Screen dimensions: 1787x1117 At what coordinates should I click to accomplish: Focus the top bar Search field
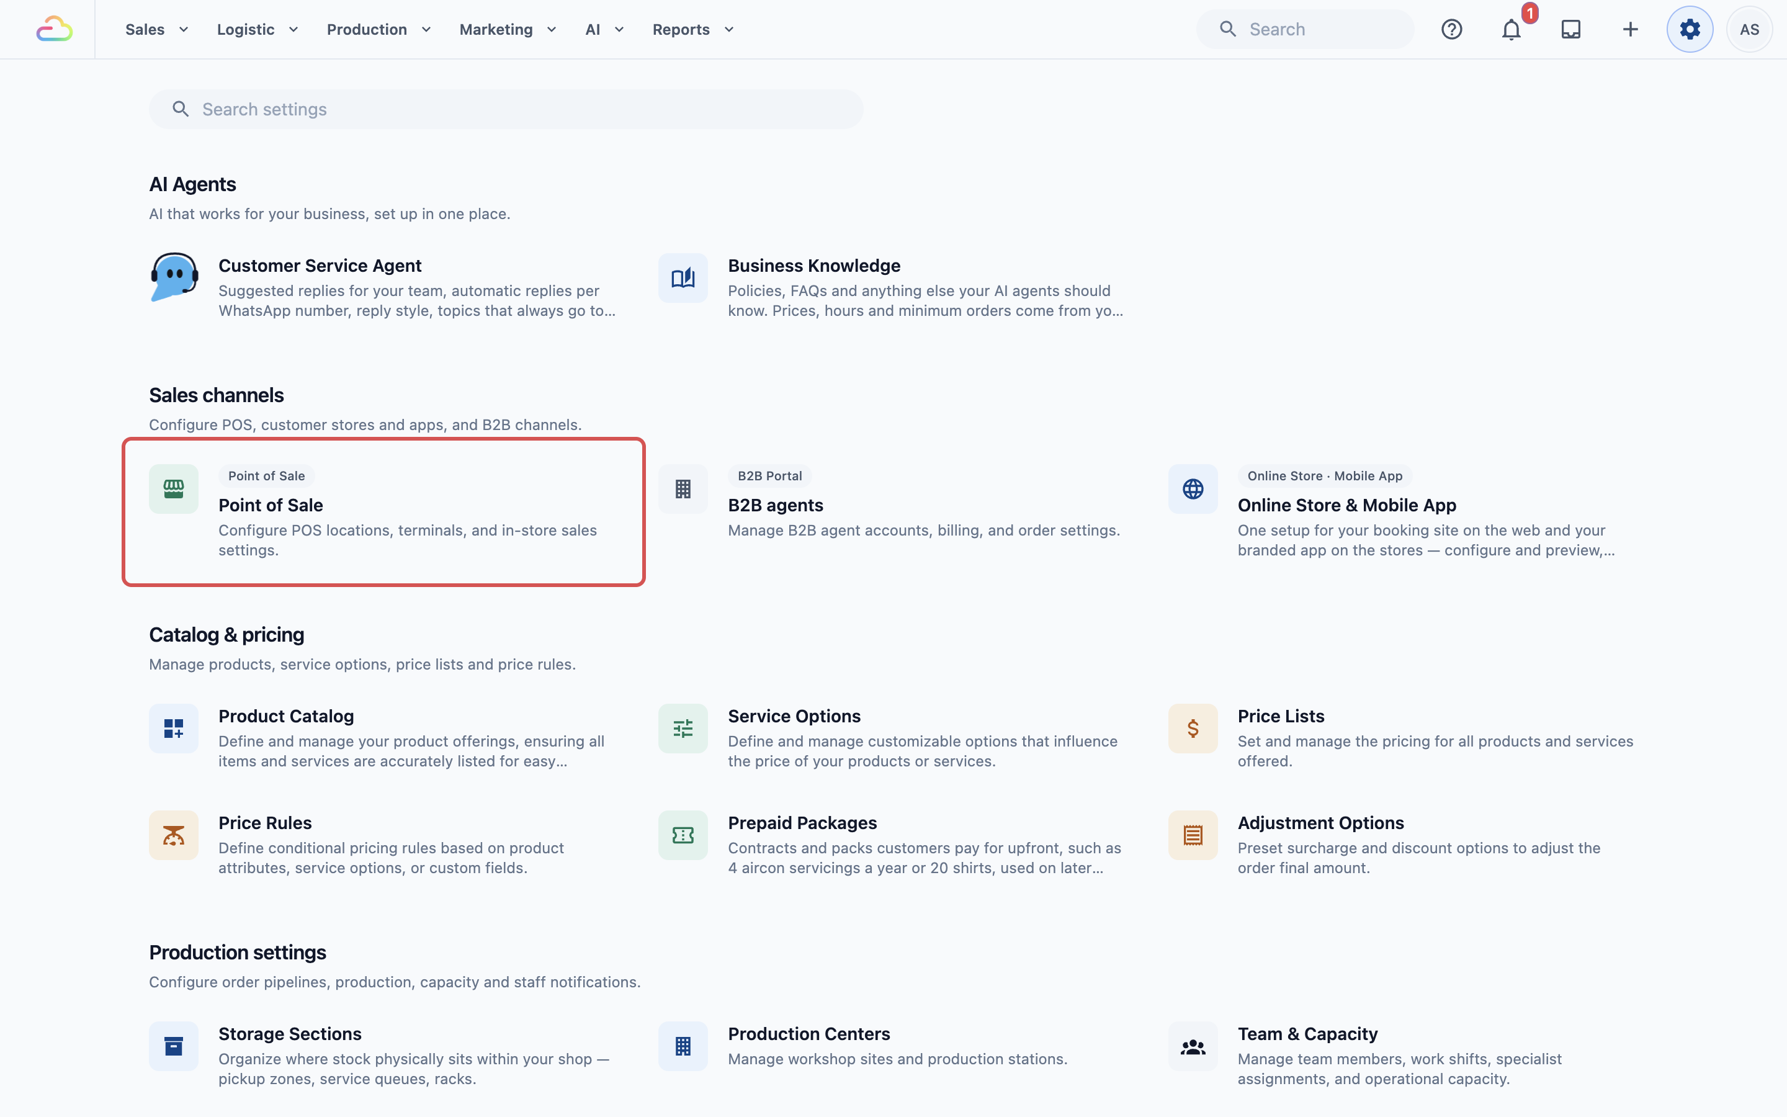tap(1305, 30)
